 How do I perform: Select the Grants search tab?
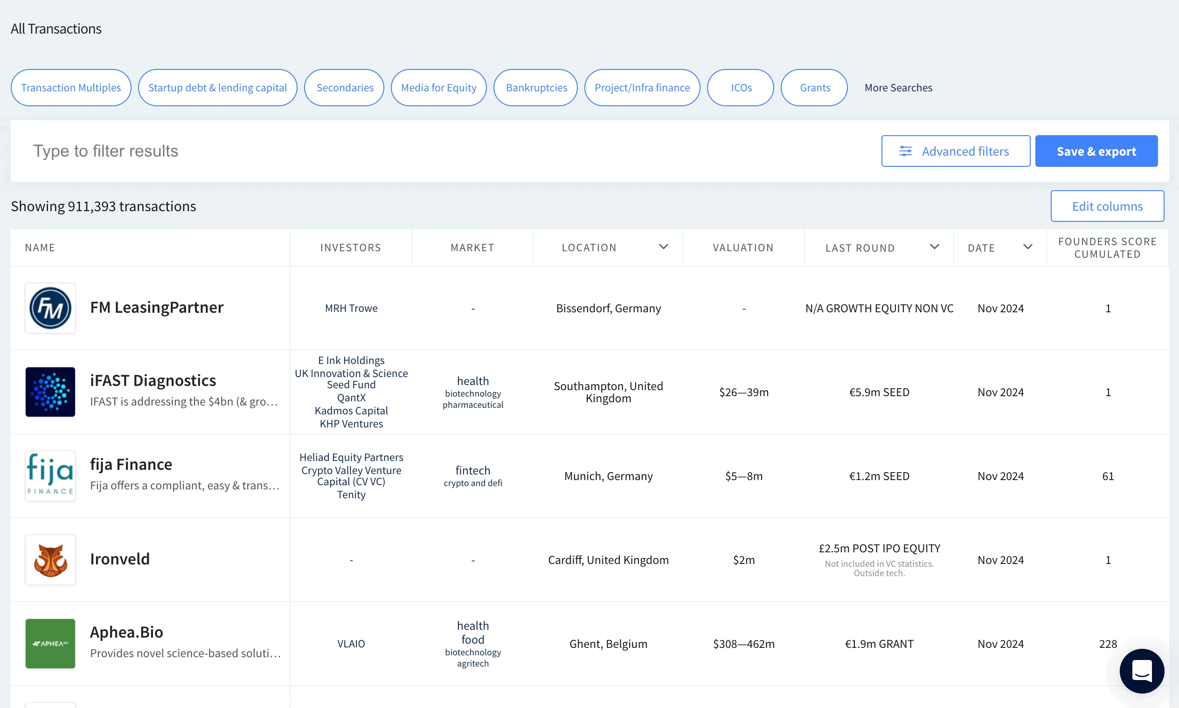pos(814,88)
